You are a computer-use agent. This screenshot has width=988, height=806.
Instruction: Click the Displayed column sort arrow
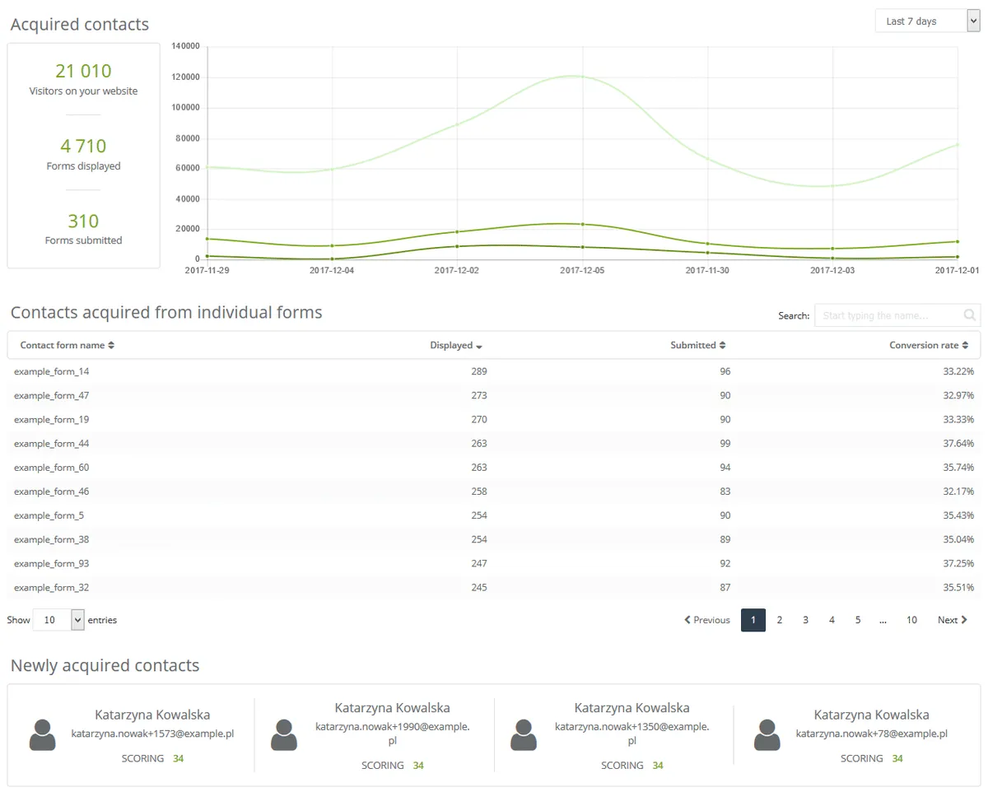click(479, 347)
